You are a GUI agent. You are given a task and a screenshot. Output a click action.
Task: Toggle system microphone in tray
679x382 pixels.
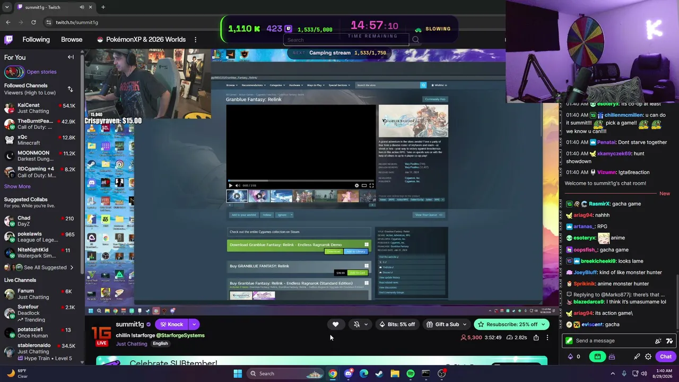(624, 374)
